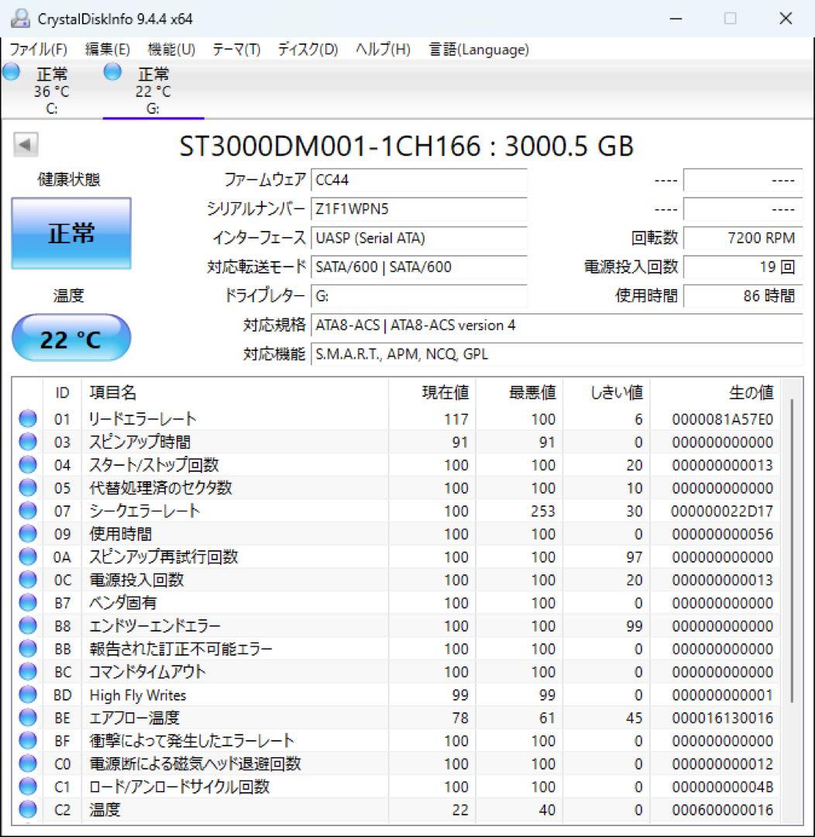Image resolution: width=815 pixels, height=837 pixels.
Task: Switch to drive C: panel
Action: [52, 89]
